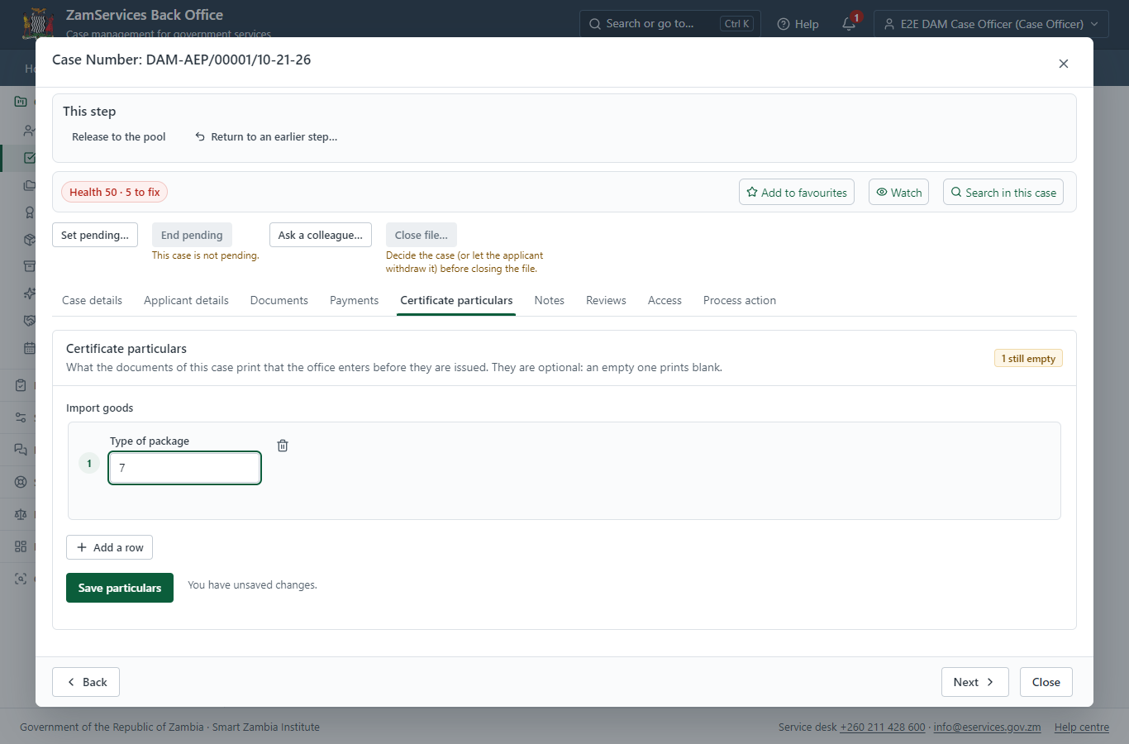
Task: Open the lifebuoy support sidebar icon
Action: pyautogui.click(x=21, y=482)
